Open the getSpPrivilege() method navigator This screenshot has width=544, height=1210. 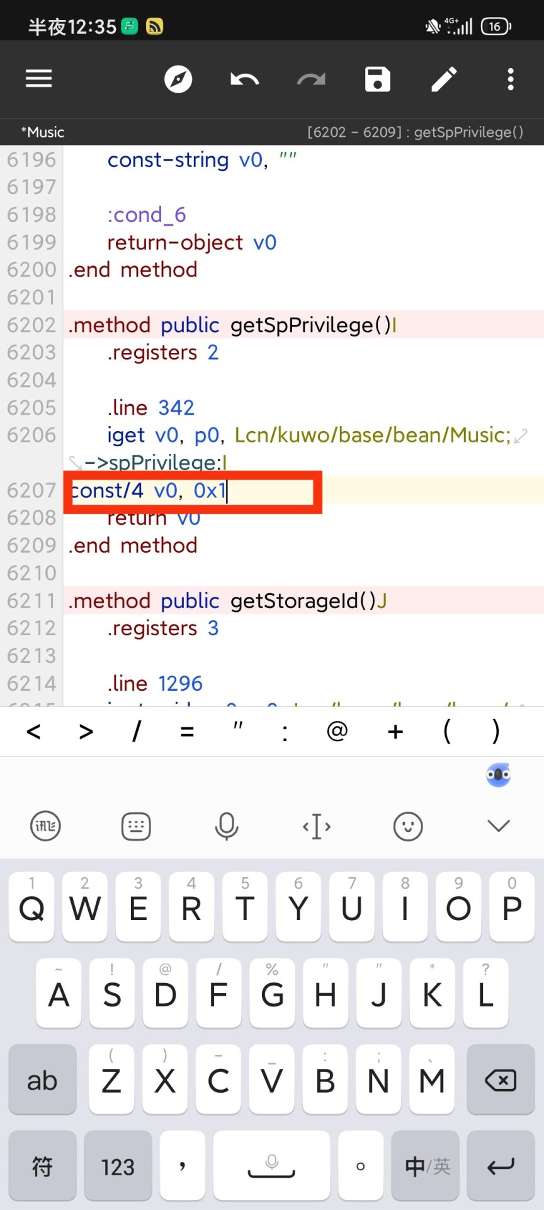(x=415, y=132)
